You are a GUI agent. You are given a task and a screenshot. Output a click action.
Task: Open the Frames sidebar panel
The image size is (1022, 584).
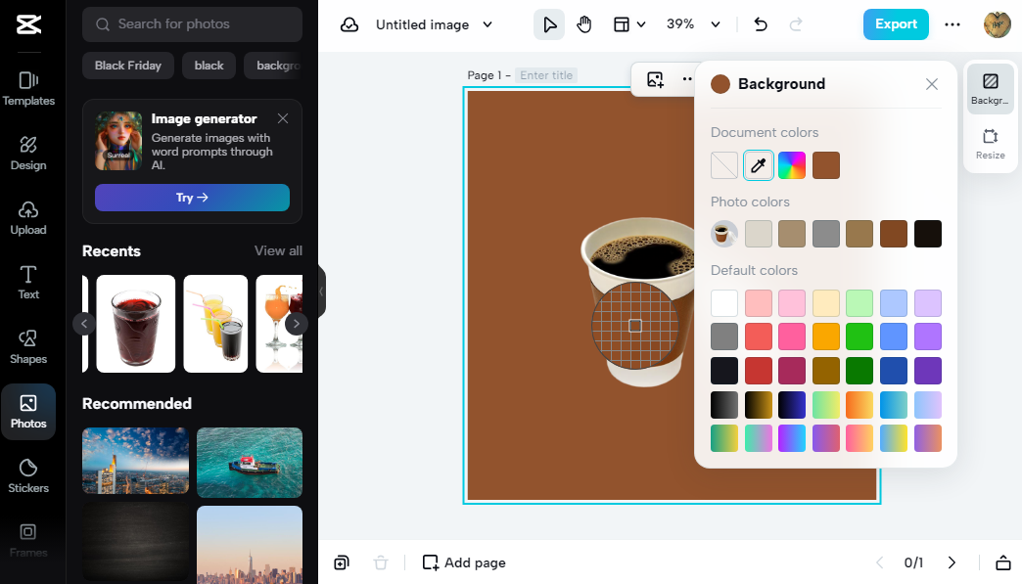[x=28, y=540]
